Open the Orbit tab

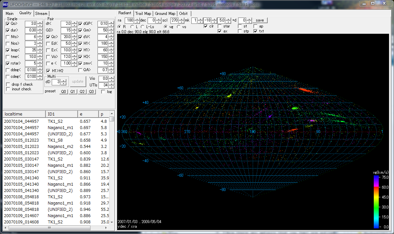pyautogui.click(x=183, y=14)
